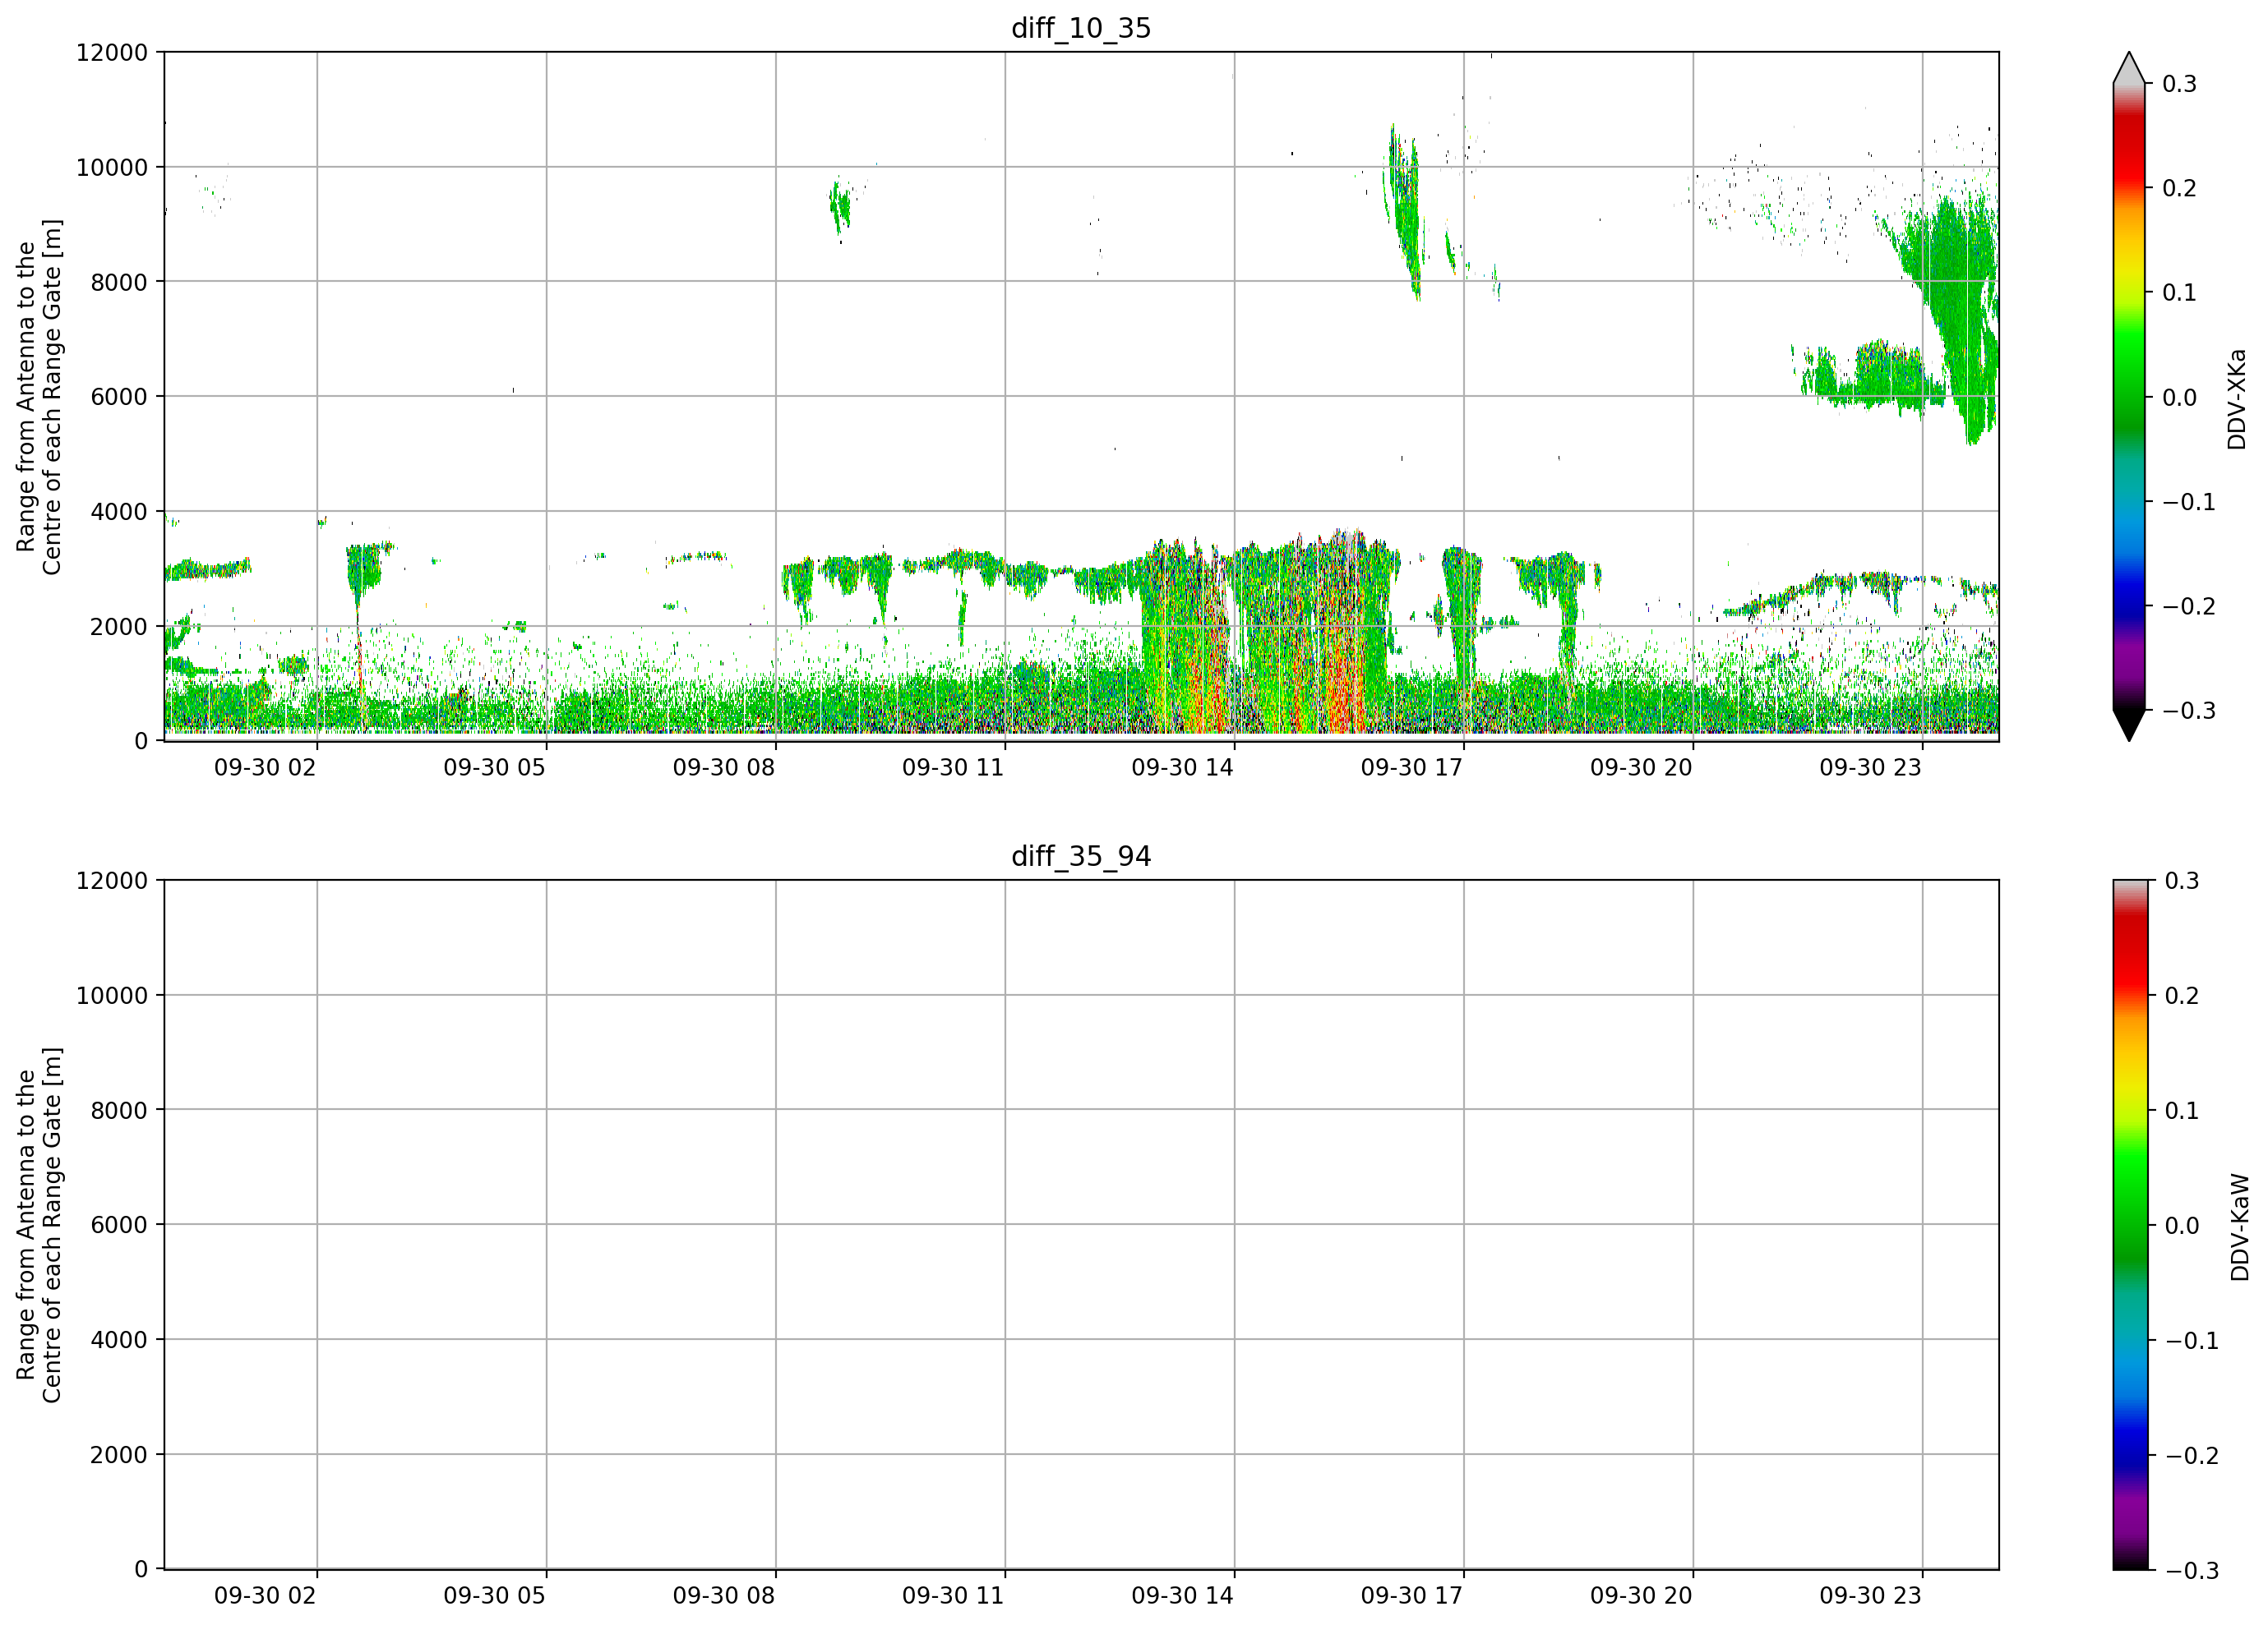The height and width of the screenshot is (1625, 2268).
Task: Click the diff_35_94 plot title
Action: 1081,857
